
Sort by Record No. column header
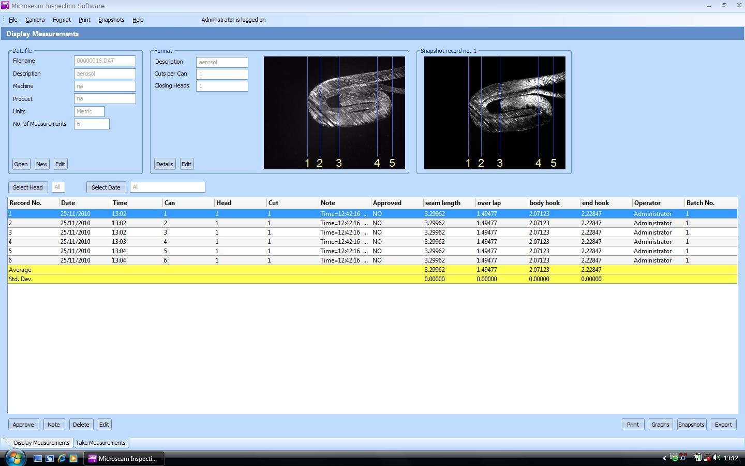tap(34, 203)
